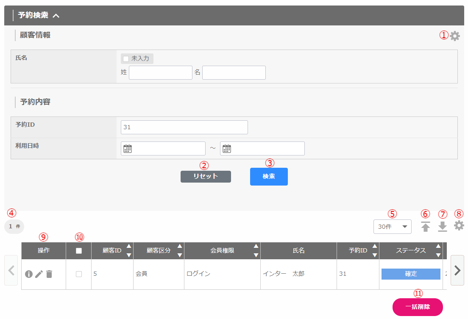Check the row checkbox for インター 太郎
Image resolution: width=468 pixels, height=319 pixels.
(78, 274)
